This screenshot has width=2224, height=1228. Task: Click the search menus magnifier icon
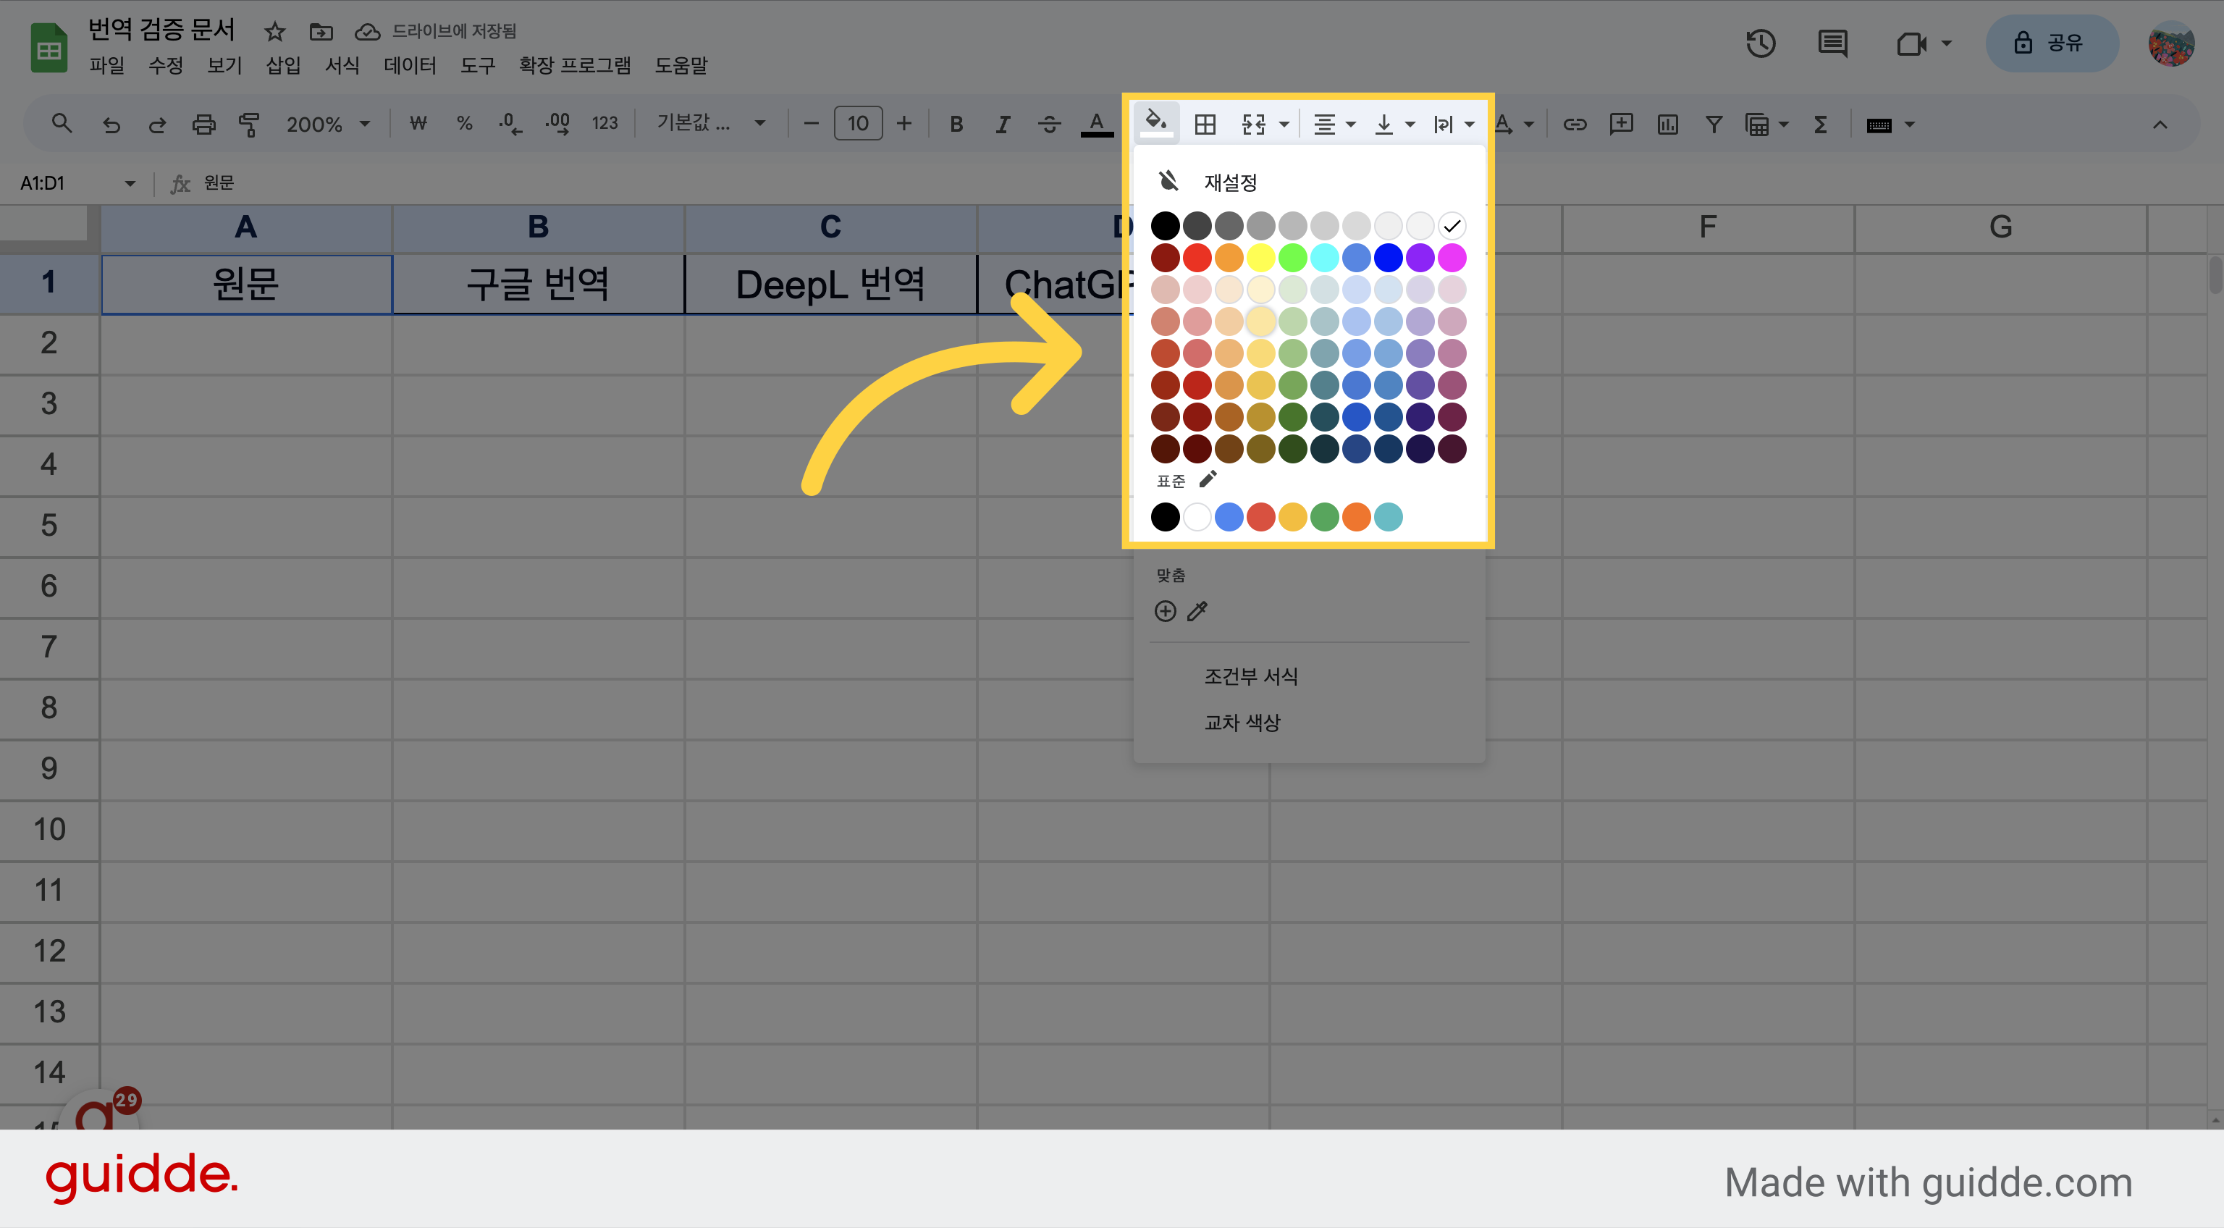[62, 125]
